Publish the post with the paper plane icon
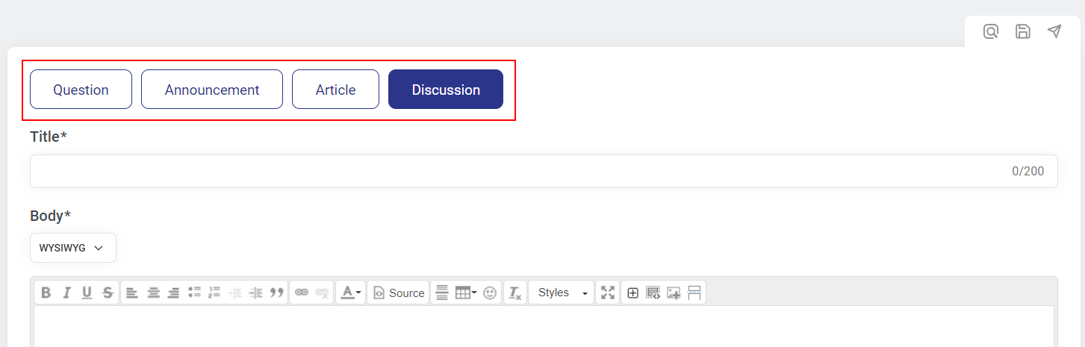 tap(1054, 31)
